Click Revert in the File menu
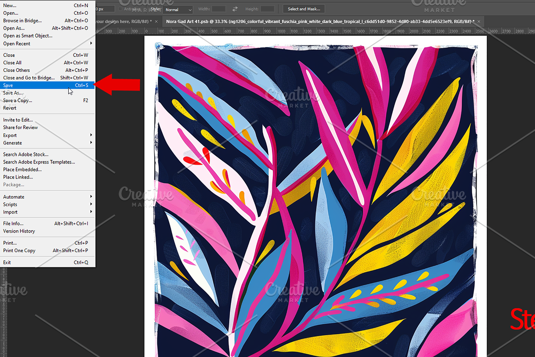The height and width of the screenshot is (357, 535). (x=47, y=108)
